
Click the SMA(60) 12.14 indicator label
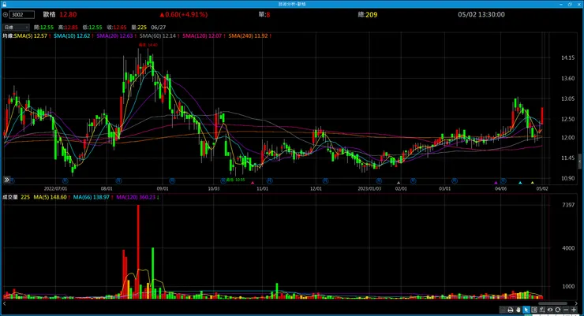coord(158,35)
